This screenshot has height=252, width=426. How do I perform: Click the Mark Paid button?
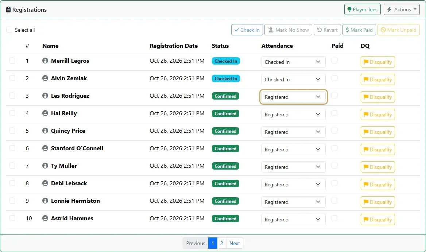pyautogui.click(x=359, y=30)
